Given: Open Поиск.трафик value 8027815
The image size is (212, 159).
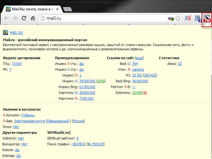Looking at the screenshot, I should tap(79, 144).
